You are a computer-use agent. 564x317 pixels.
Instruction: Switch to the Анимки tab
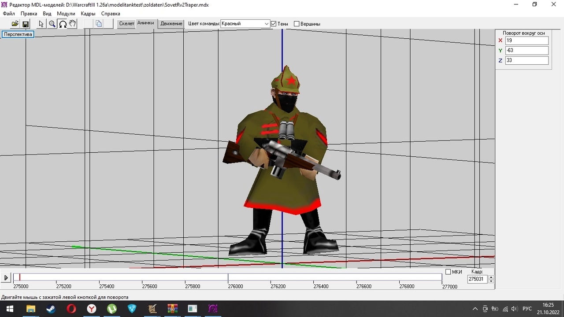tap(146, 23)
